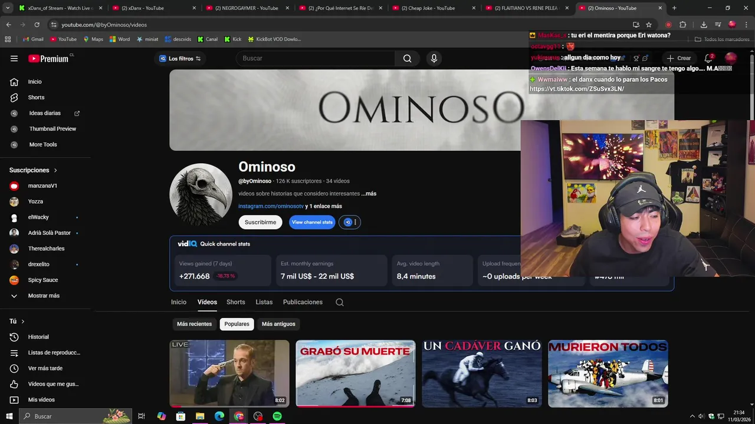Open the tiktok link in chat overlay

[x=577, y=89]
